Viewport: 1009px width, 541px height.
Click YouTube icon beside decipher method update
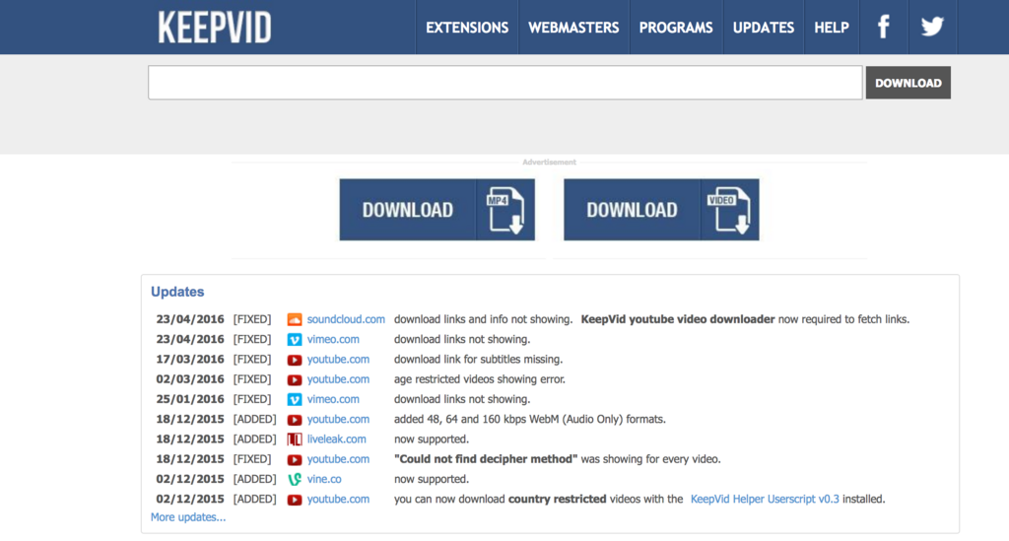(x=294, y=459)
